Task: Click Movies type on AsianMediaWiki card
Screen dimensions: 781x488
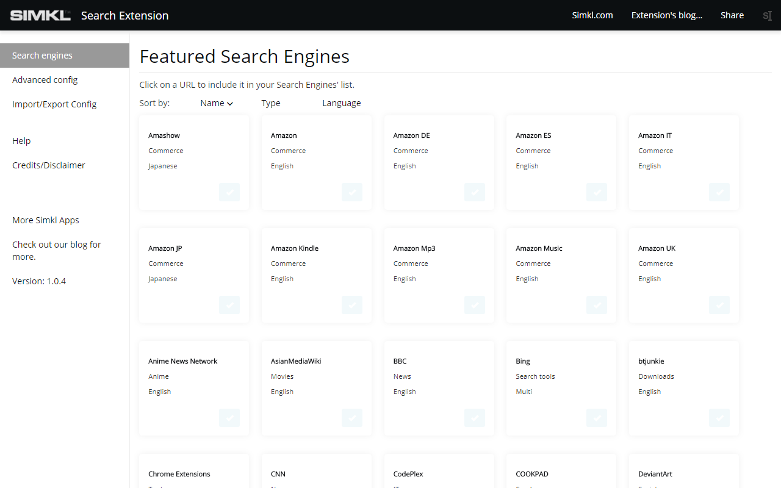Action: tap(282, 376)
